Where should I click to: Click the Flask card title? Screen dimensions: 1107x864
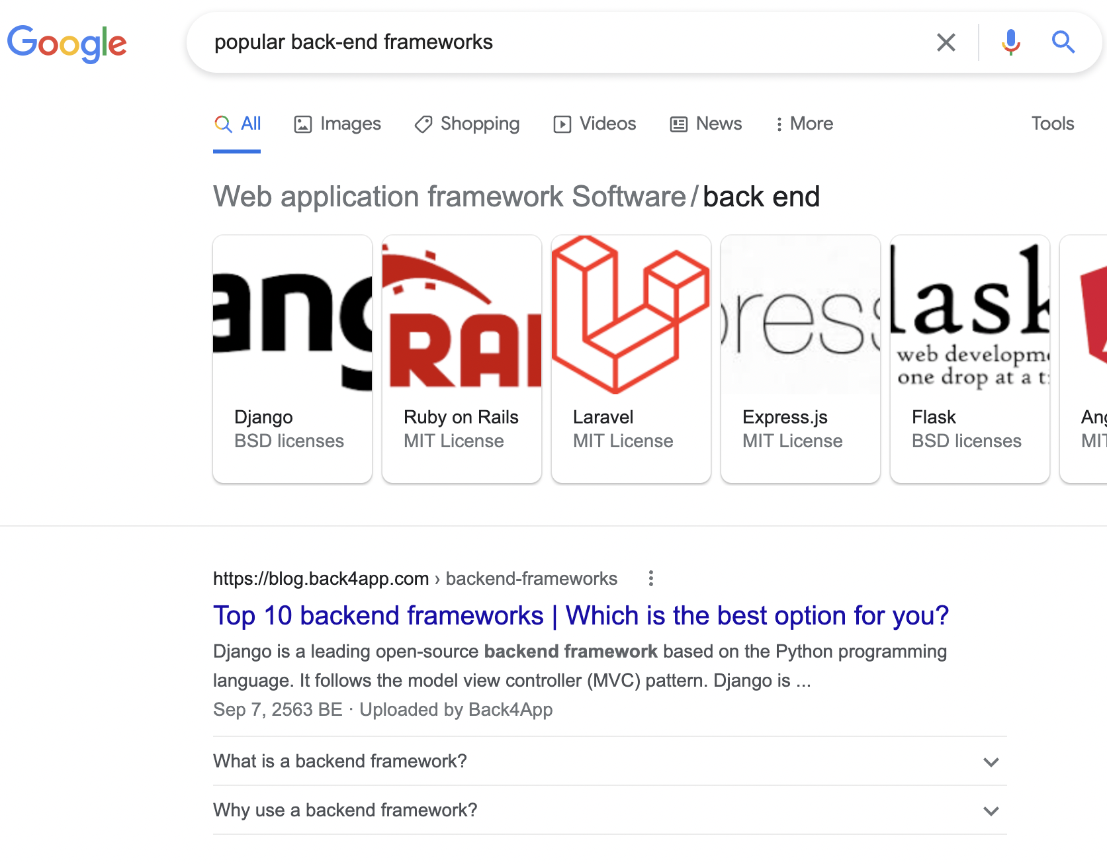click(x=934, y=417)
